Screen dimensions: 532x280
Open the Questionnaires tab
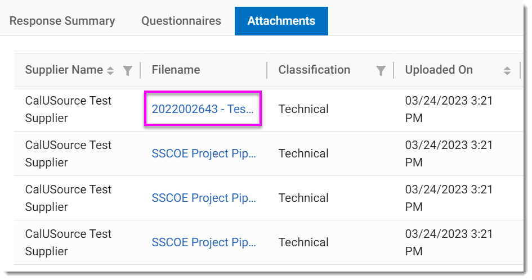(181, 21)
